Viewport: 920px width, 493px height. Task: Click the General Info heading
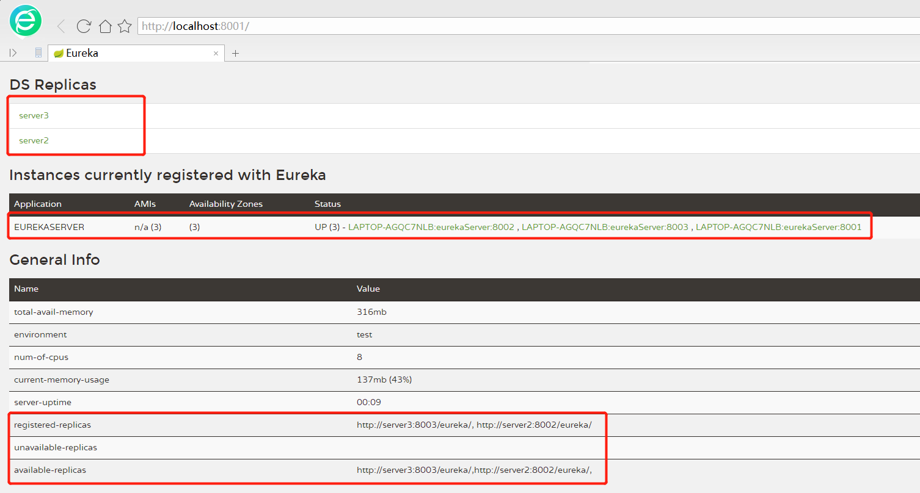tap(54, 260)
